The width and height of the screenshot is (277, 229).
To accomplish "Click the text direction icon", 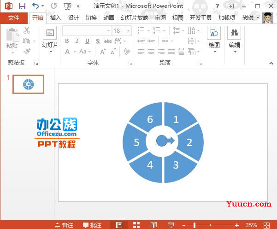I will 192,30.
